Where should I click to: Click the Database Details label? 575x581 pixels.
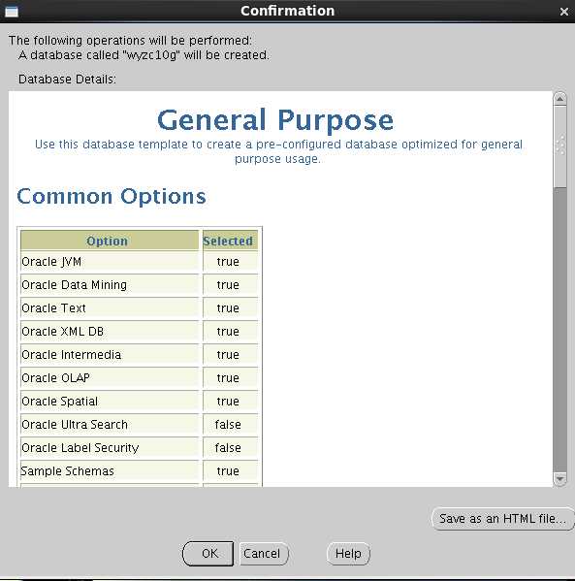(67, 80)
